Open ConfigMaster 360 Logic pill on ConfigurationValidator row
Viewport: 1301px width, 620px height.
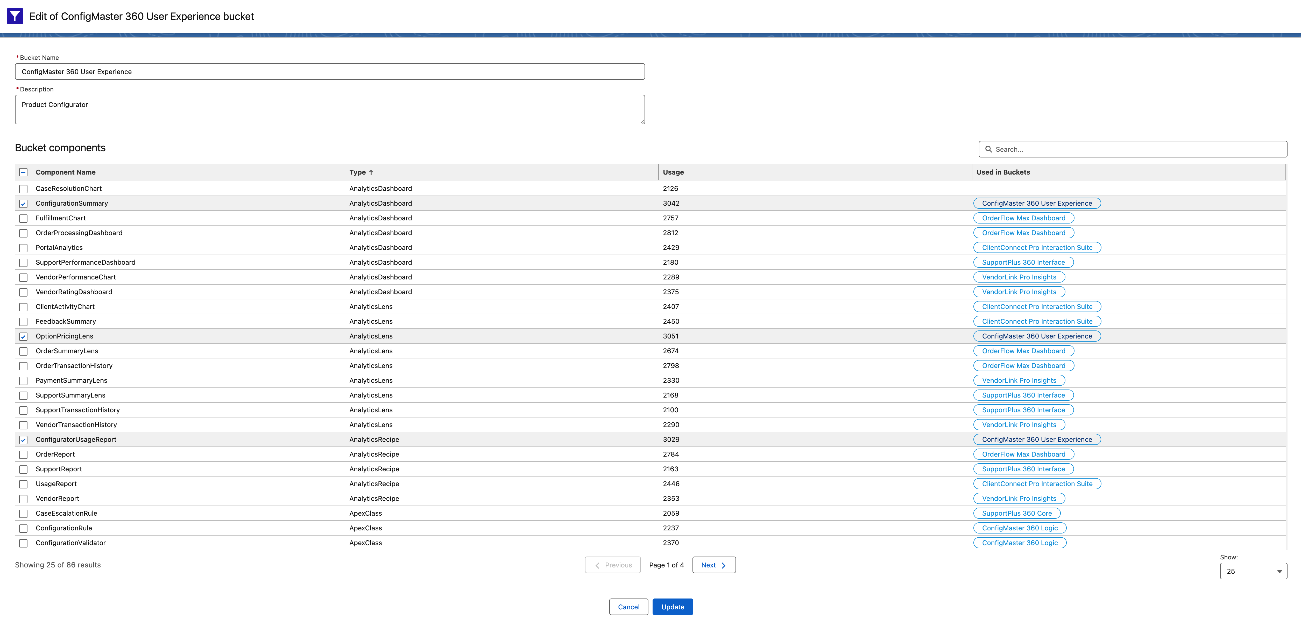point(1020,543)
